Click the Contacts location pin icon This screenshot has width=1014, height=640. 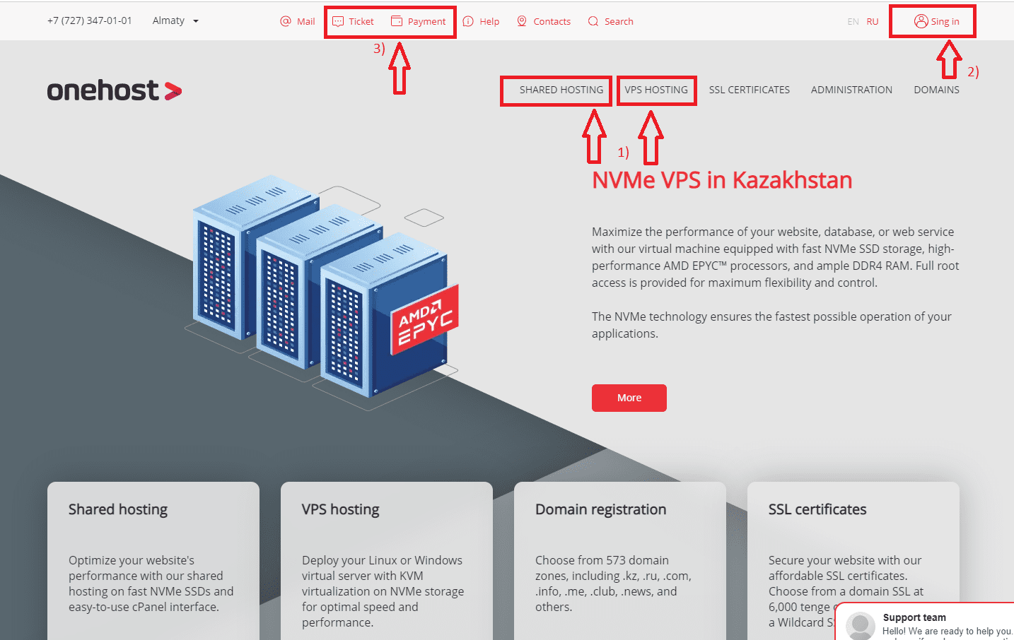522,21
